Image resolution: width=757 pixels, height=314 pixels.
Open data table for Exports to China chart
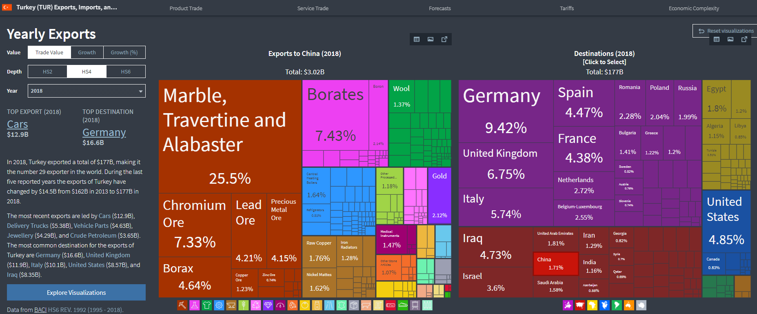pos(417,39)
